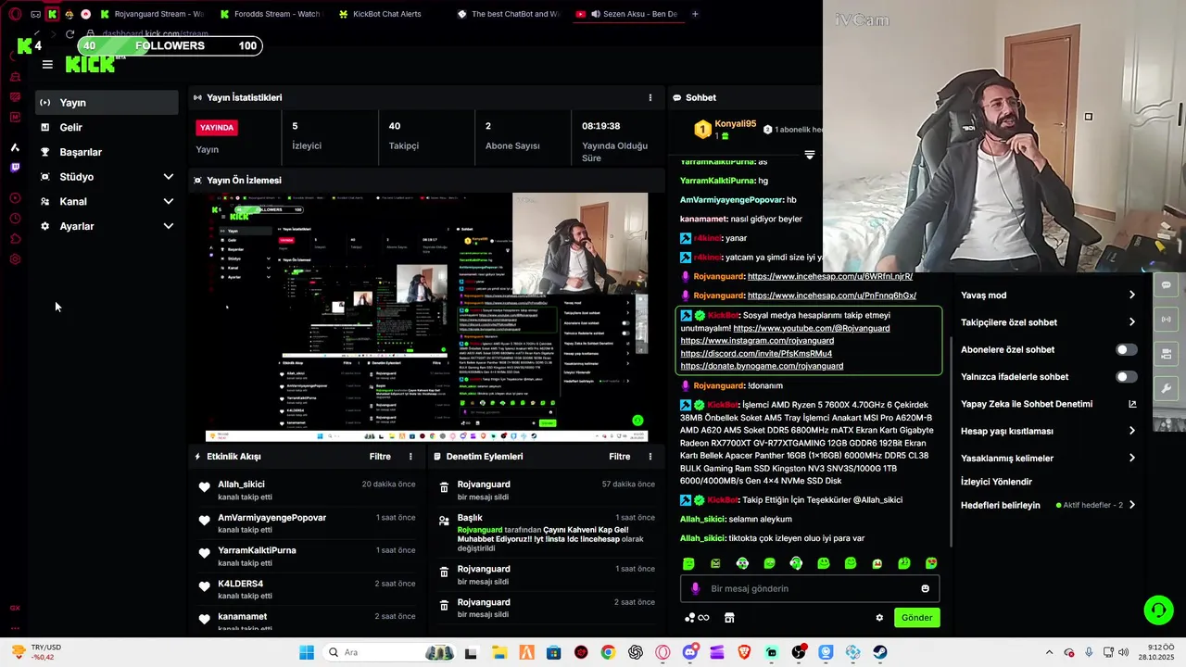Open Hedefleri belirleyin goals arrow
This screenshot has width=1186, height=667.
pyautogui.click(x=1132, y=505)
